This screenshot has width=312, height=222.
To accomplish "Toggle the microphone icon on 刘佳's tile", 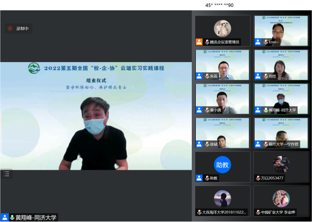I will point(266,76).
